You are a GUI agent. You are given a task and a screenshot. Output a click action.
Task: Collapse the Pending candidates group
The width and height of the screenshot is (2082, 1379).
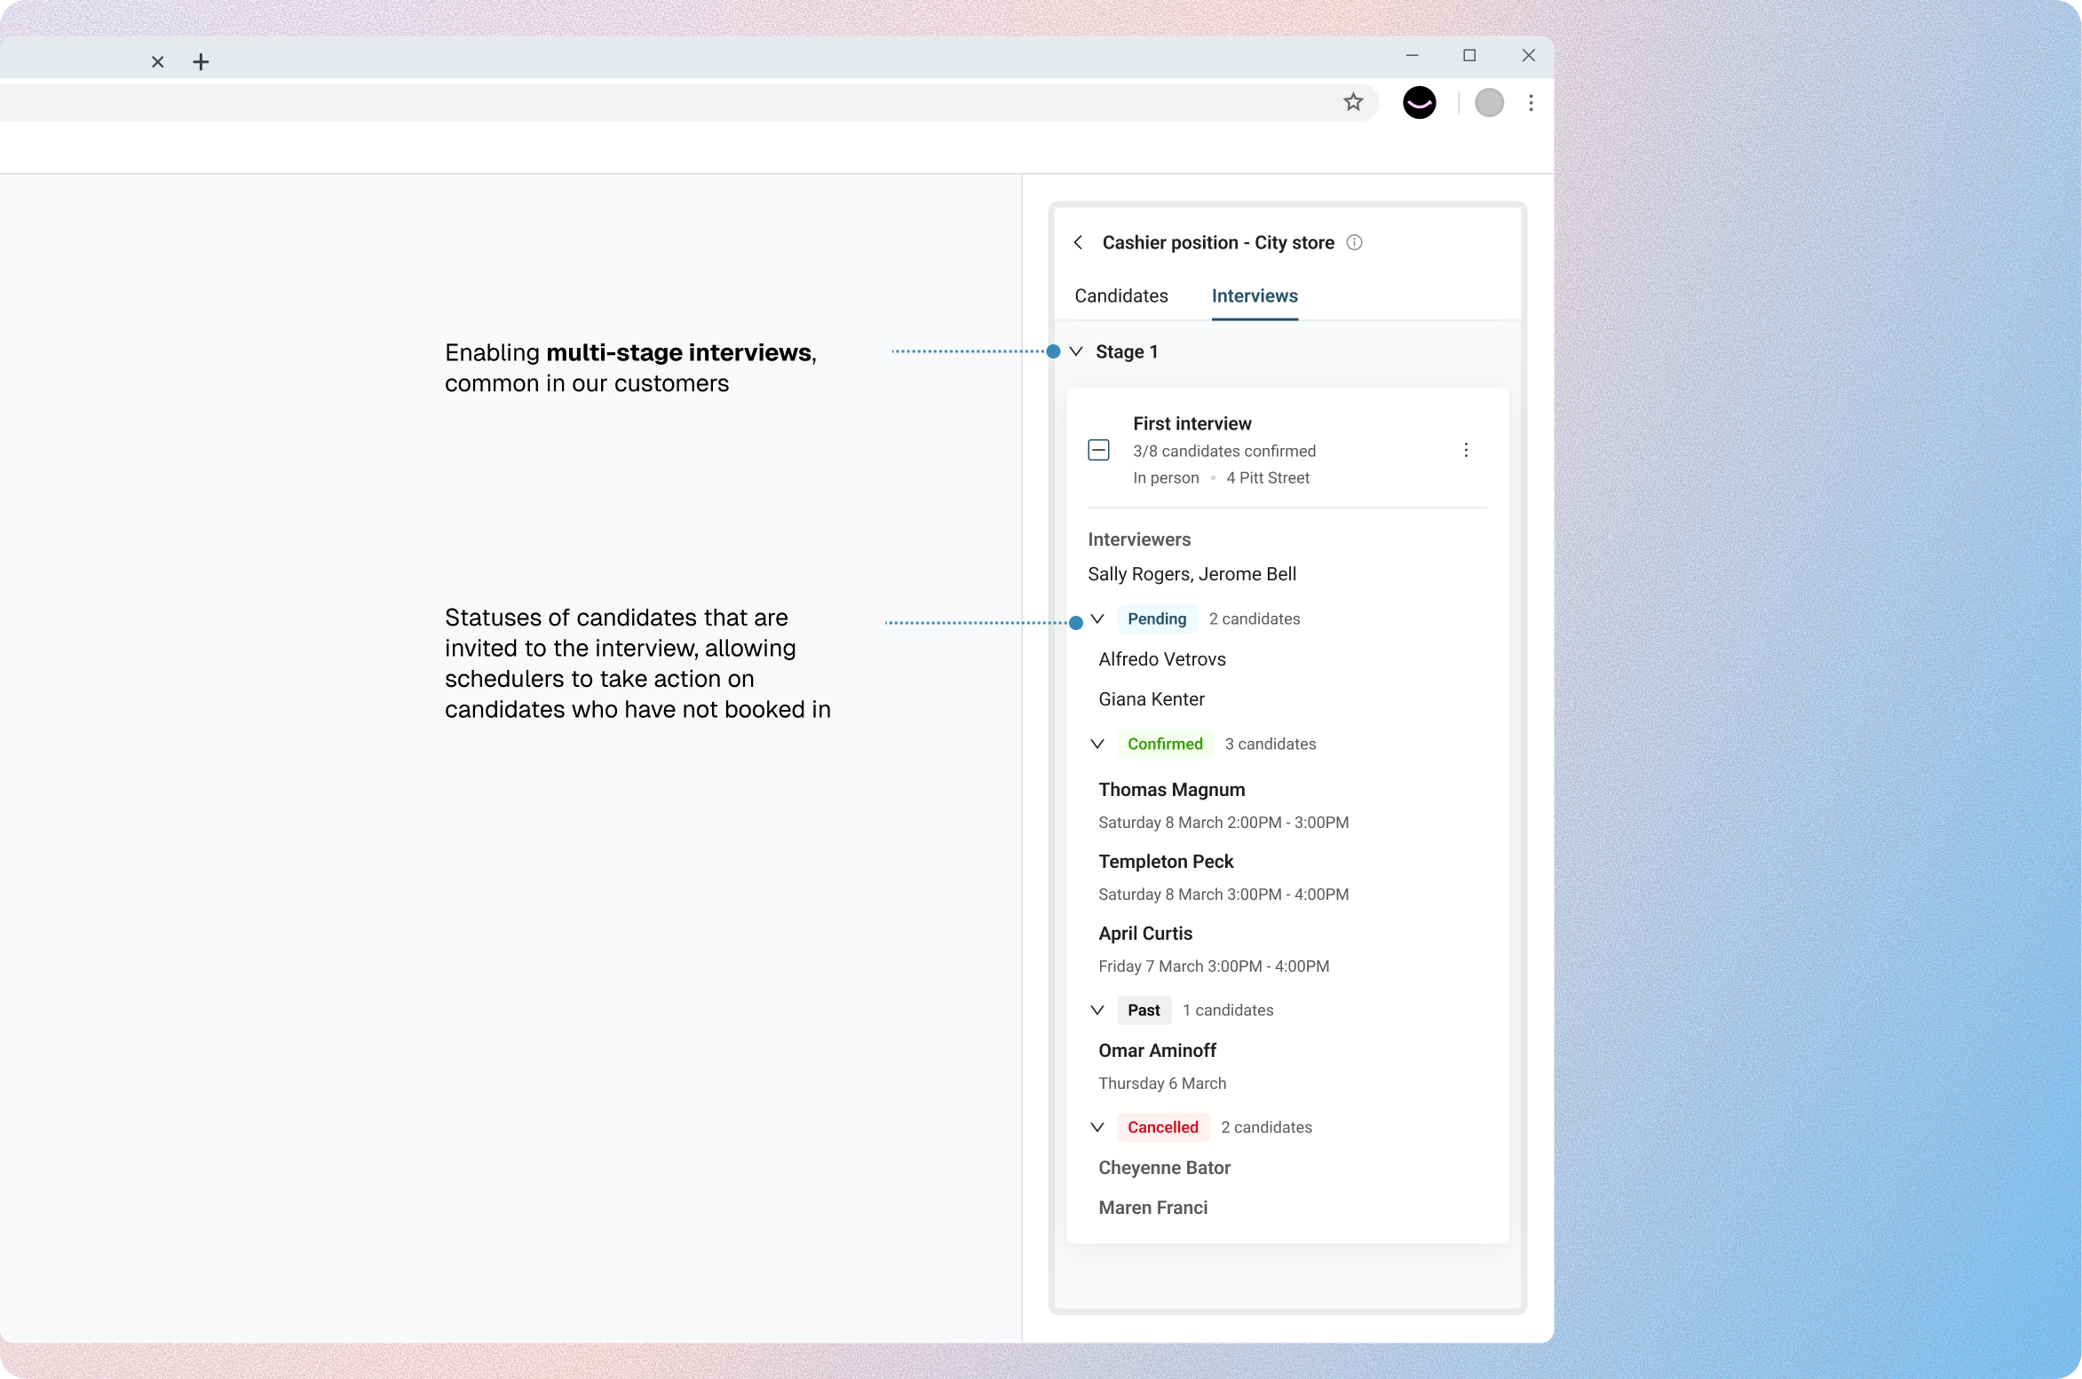pyautogui.click(x=1097, y=619)
